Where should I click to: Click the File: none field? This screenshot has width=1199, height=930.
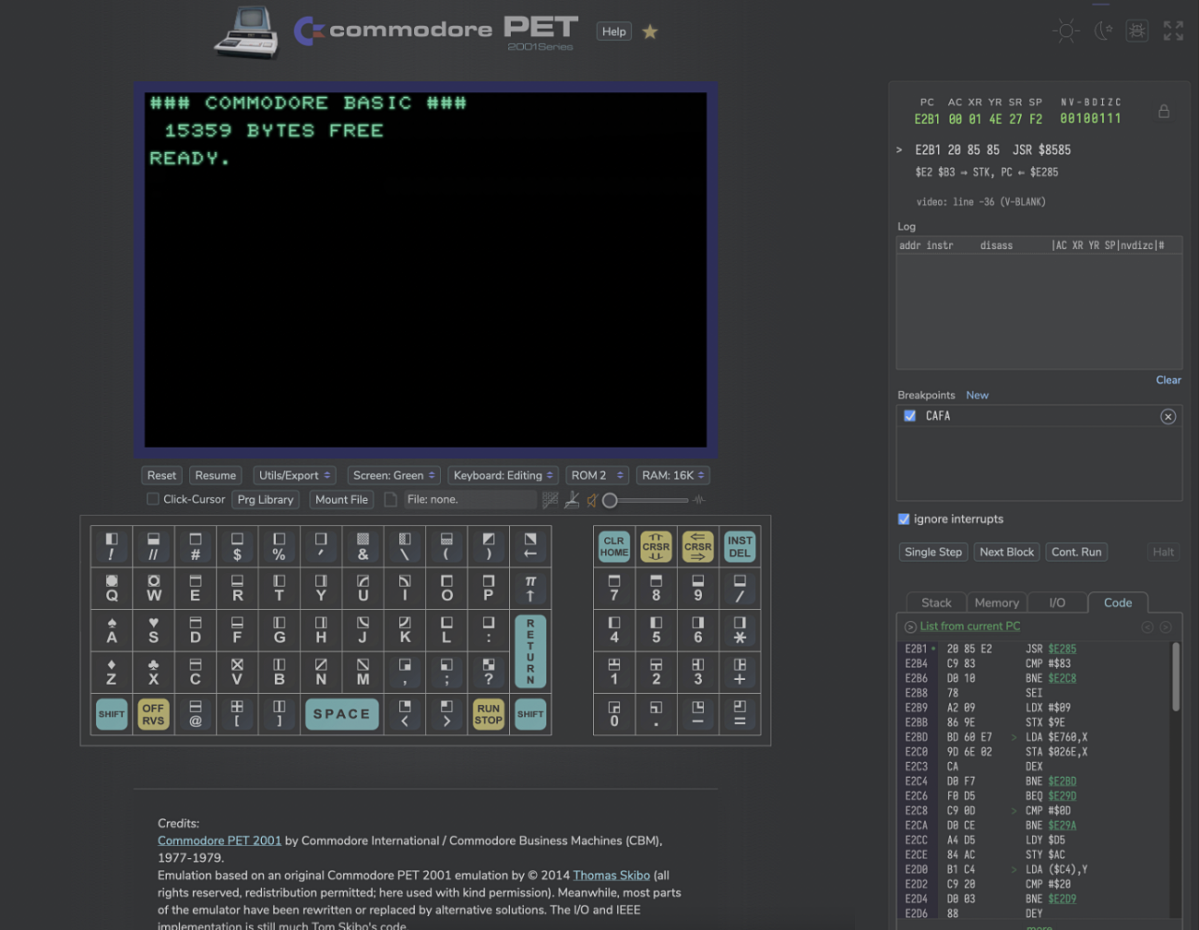coord(469,499)
